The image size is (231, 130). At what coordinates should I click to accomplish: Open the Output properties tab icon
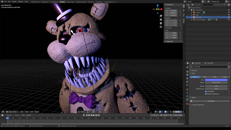(x=187, y=75)
